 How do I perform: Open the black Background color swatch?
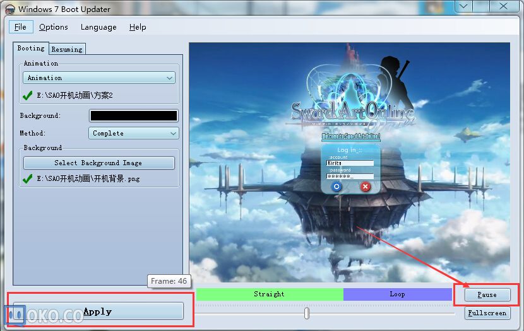[134, 116]
